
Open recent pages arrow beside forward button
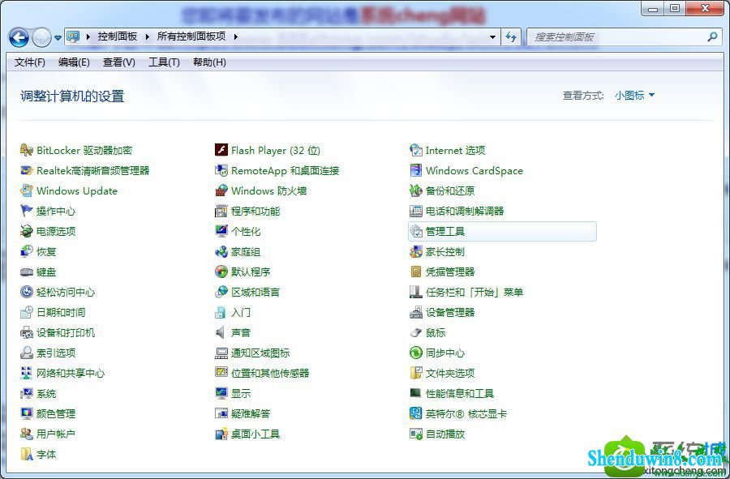click(x=58, y=37)
